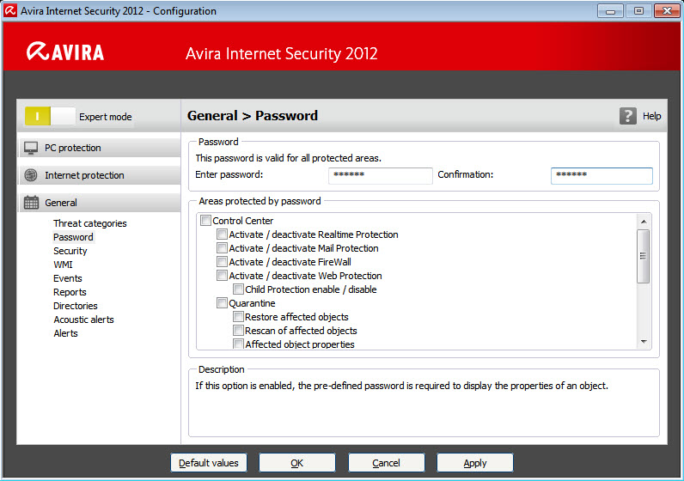
Task: Click the Default values button
Action: (209, 463)
